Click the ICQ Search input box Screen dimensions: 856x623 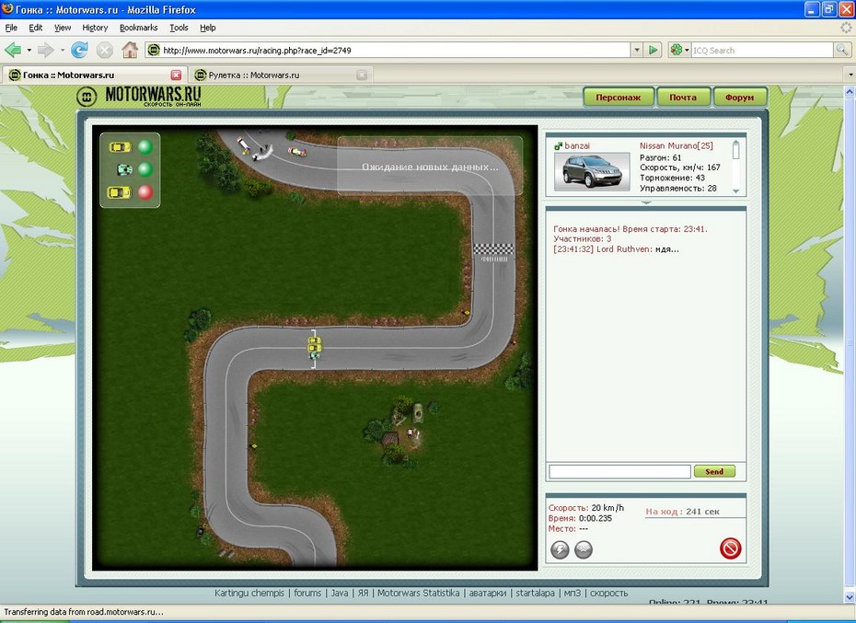pyautogui.click(x=762, y=51)
